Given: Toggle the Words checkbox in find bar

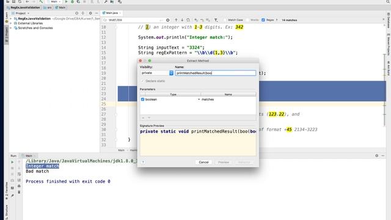Looking at the screenshot, I should [x=247, y=20].
